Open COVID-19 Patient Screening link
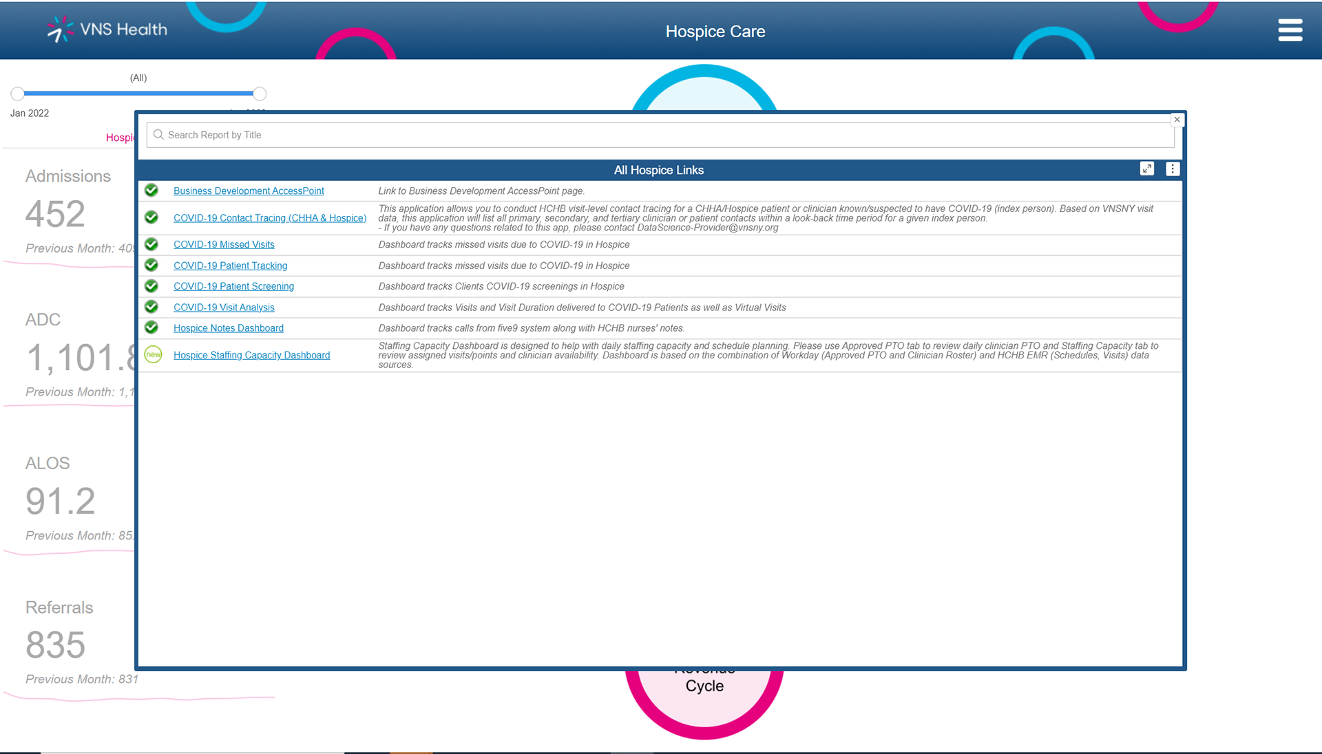Screen dimensions: 1322x754 [233, 286]
